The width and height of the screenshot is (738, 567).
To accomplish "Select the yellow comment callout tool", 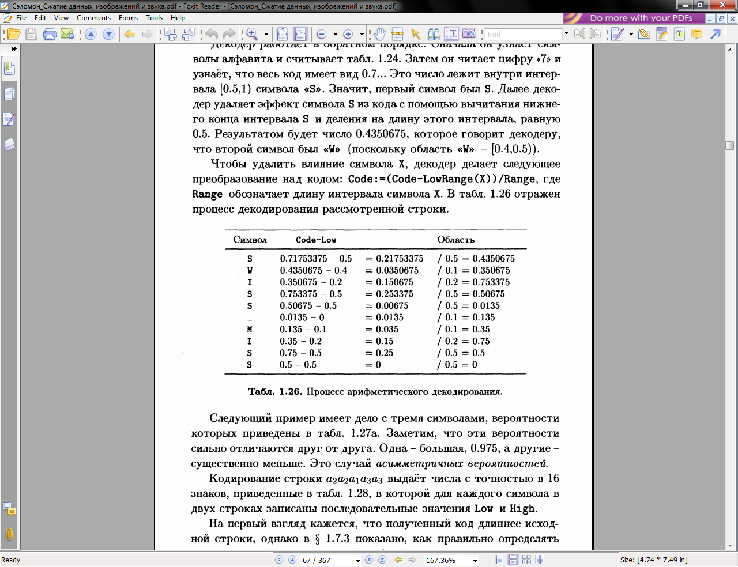I will (697, 34).
